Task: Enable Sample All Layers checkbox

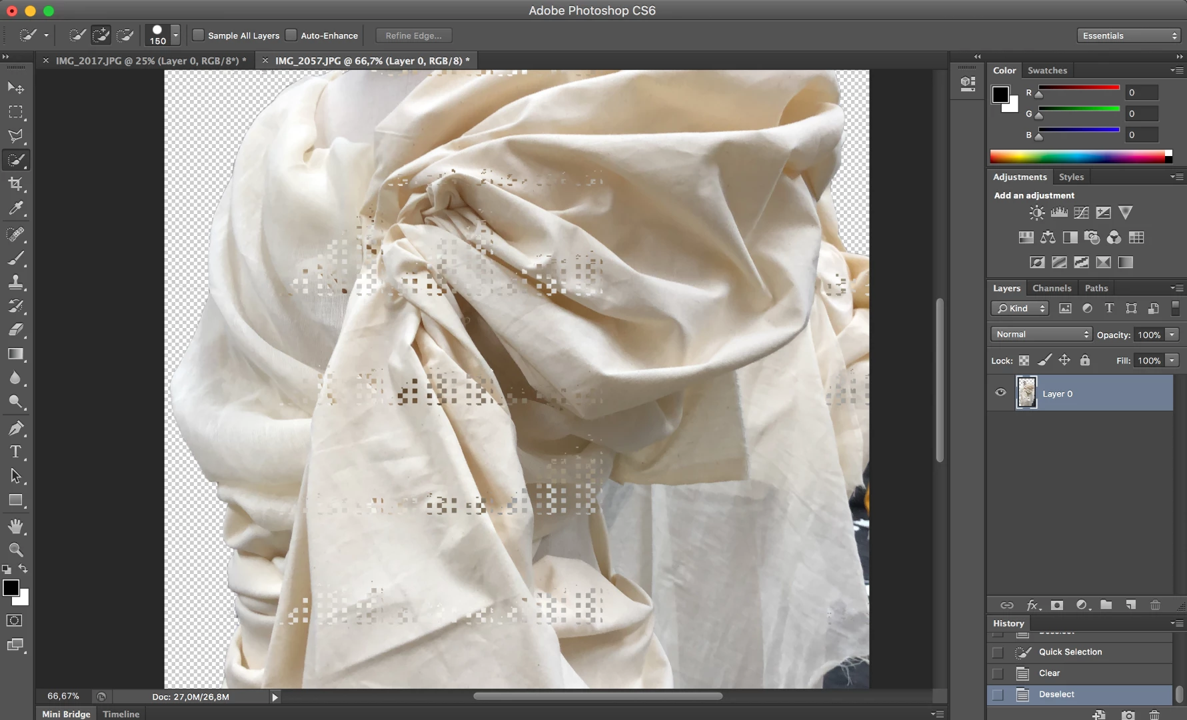Action: [x=199, y=35]
